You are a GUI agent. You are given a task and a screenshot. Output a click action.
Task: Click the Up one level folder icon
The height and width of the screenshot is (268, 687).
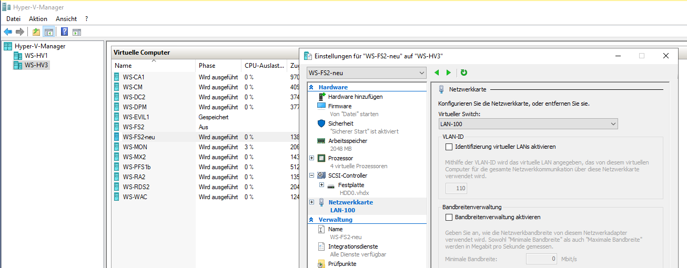click(x=36, y=32)
